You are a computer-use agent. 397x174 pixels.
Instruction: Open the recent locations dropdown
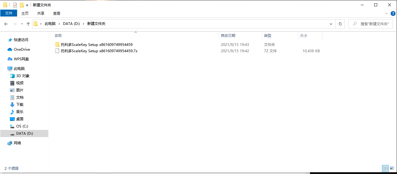tap(22, 24)
